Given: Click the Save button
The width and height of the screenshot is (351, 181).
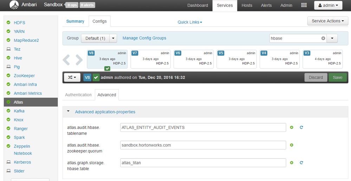Looking at the screenshot, I should 338,78.
